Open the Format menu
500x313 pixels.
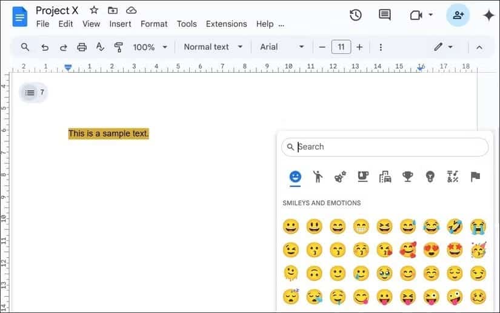[154, 24]
